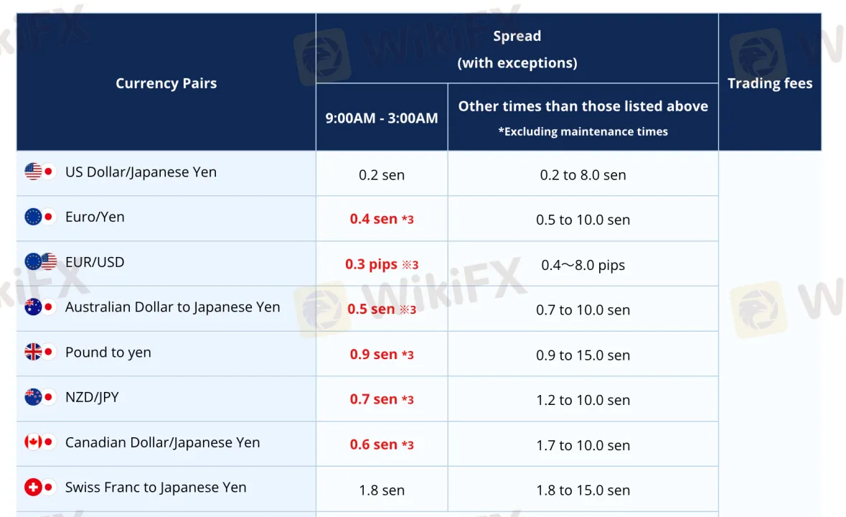The width and height of the screenshot is (846, 517).
Task: Select the Trading fees column header
Action: (770, 83)
